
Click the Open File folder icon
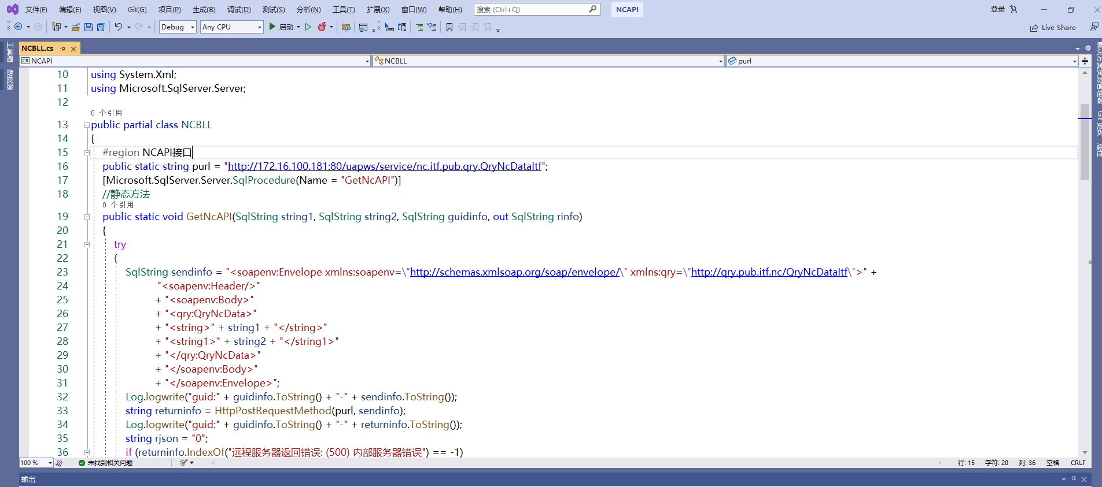(76, 27)
